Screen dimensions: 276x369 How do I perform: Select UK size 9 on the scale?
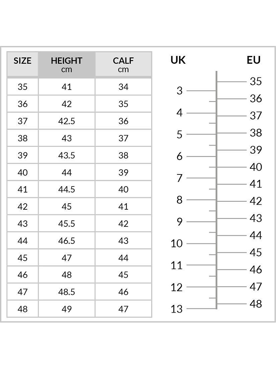[180, 222]
